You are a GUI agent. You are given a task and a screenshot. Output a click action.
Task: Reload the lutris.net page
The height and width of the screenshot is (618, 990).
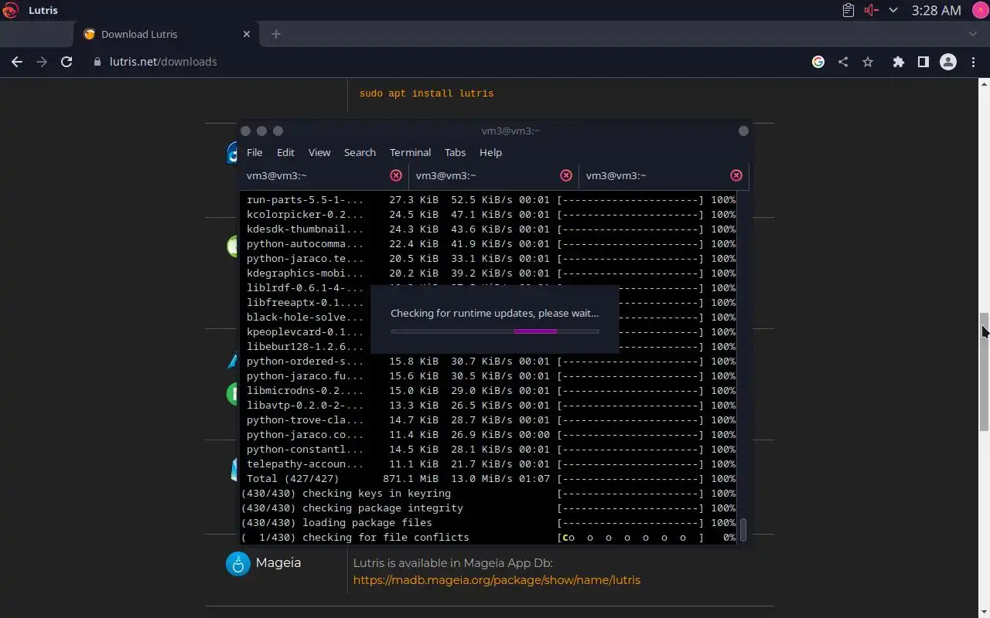(x=67, y=62)
